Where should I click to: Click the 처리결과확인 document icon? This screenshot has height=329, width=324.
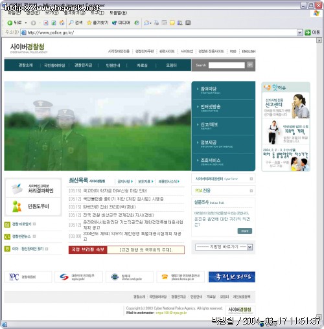pyautogui.click(x=17, y=188)
